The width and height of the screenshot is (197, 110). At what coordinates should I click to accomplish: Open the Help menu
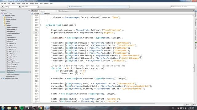point(51,3)
